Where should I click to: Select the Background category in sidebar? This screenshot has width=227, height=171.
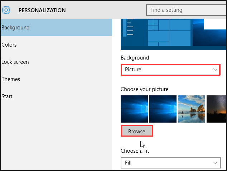tap(56, 28)
